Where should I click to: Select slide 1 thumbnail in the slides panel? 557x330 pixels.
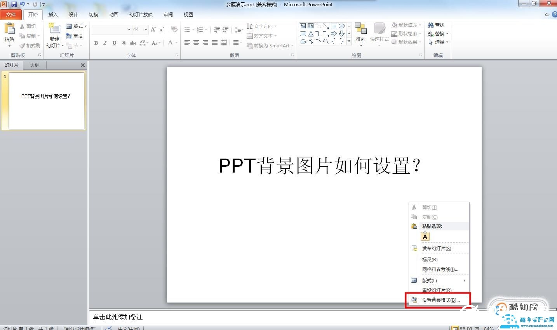[45, 100]
